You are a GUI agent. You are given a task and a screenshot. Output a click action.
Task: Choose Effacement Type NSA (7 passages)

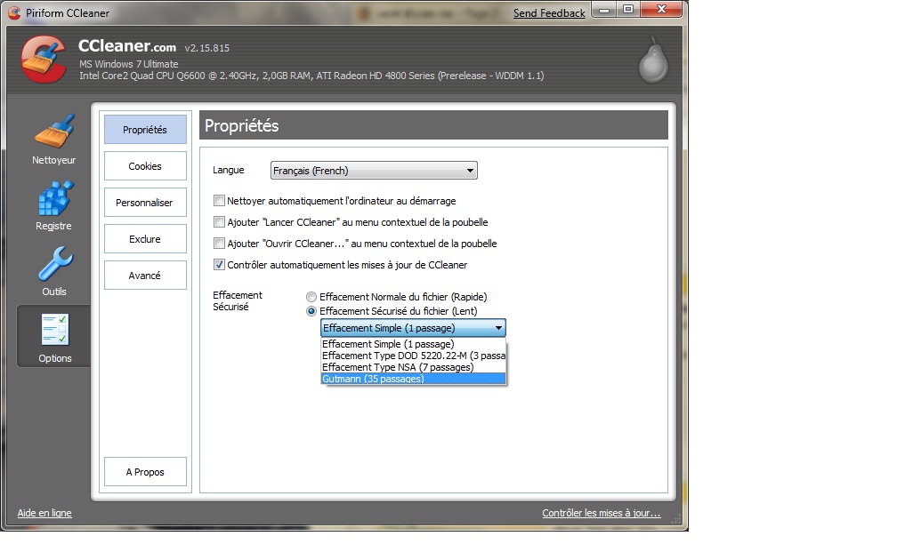pyautogui.click(x=413, y=367)
